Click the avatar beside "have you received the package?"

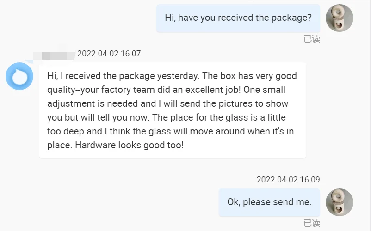tap(340, 18)
